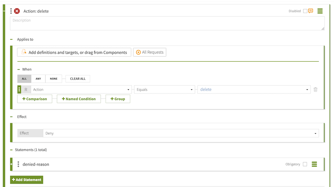Click the red deny icon beside Action: delete
Viewport: 334px width, 187px height.
click(17, 11)
